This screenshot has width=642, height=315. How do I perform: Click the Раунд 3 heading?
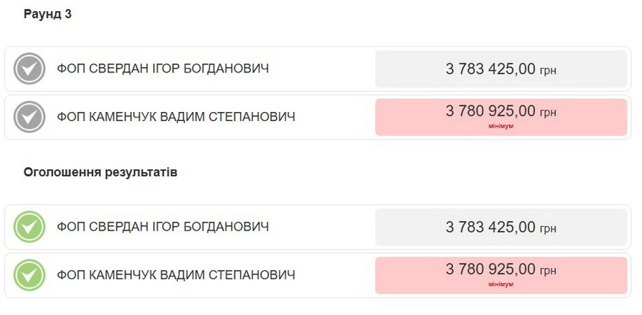tap(48, 14)
